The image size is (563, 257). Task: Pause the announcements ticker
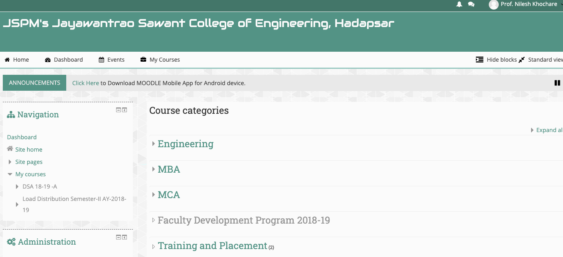click(557, 83)
